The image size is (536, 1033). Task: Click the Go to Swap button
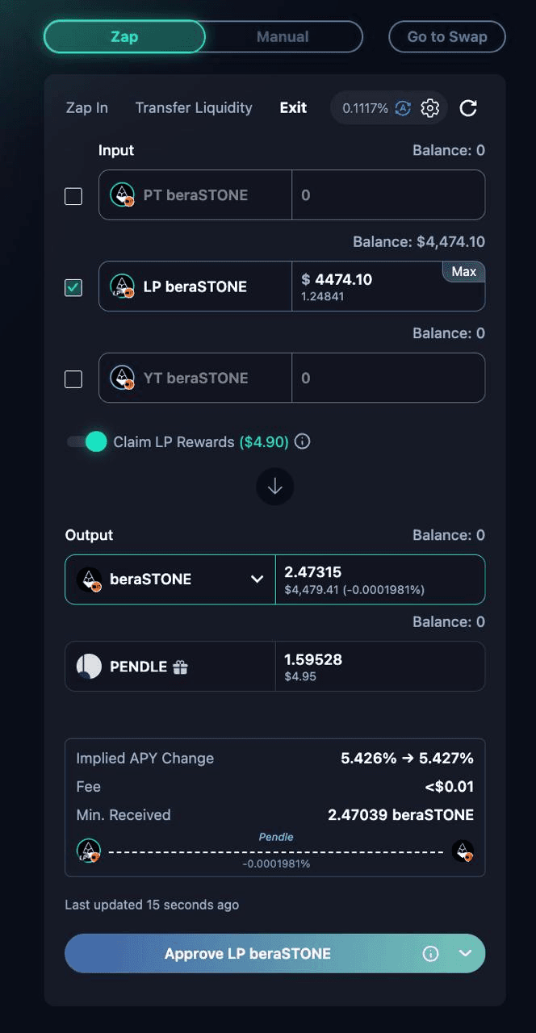click(446, 36)
